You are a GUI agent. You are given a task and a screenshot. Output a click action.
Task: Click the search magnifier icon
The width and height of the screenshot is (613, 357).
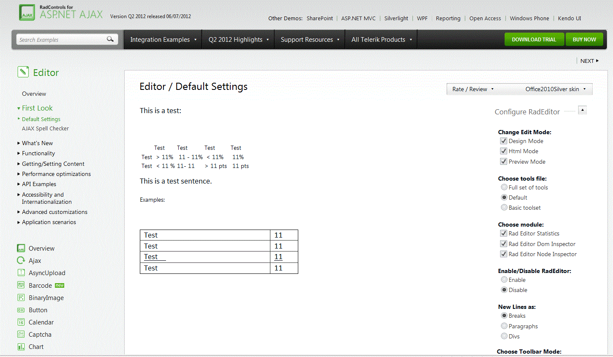pyautogui.click(x=110, y=39)
